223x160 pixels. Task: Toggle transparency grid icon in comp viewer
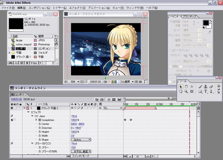pyautogui.click(x=140, y=82)
